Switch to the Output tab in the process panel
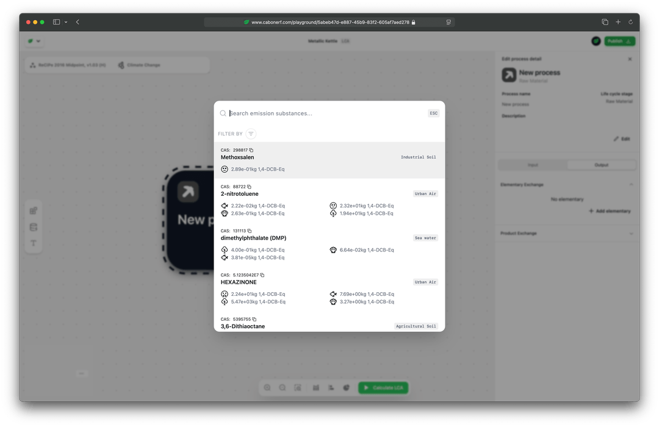The height and width of the screenshot is (427, 659). [602, 165]
